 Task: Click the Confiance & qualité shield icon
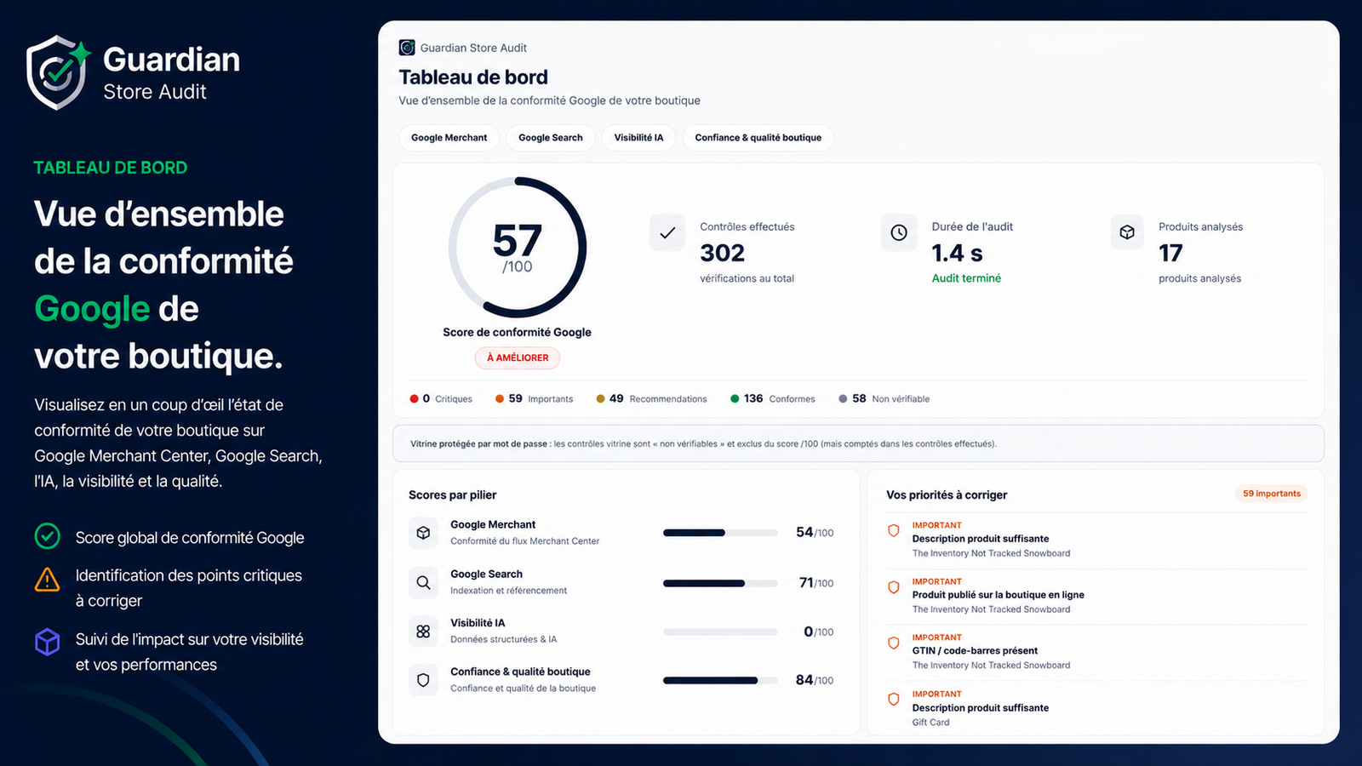tap(423, 680)
